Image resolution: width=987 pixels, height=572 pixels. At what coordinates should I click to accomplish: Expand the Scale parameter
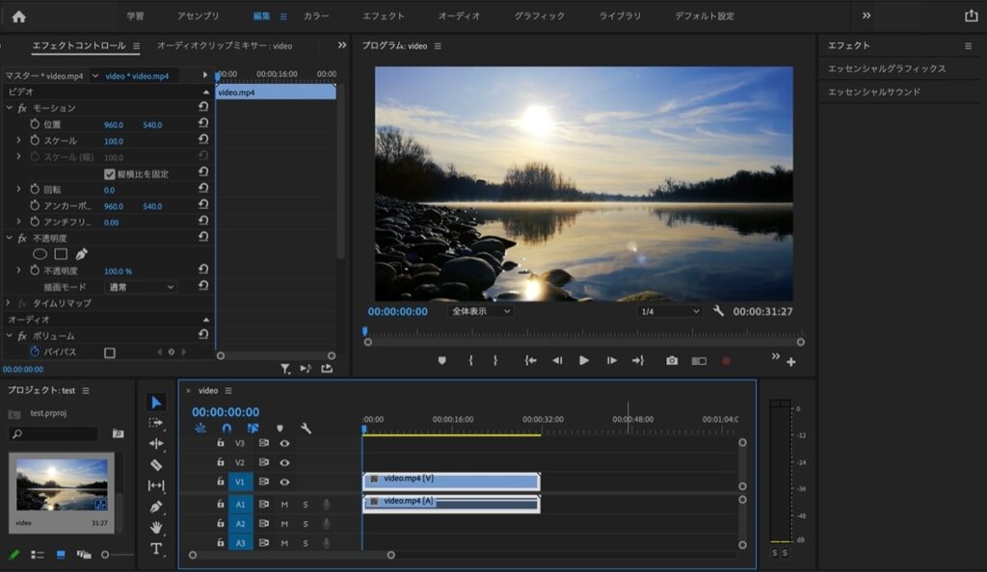(x=18, y=141)
